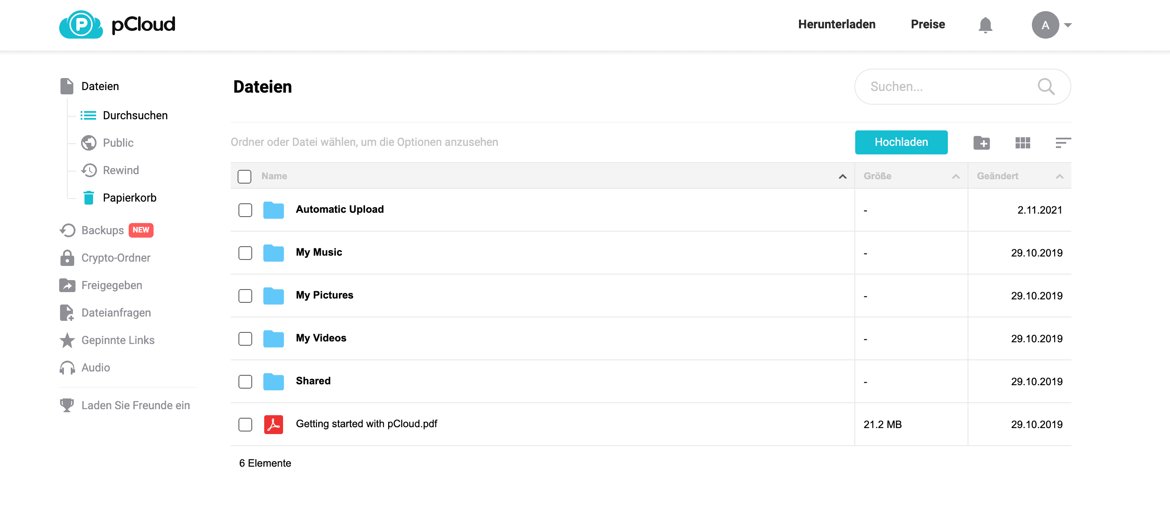Click the My Pictures folder icon
Screen dimensions: 1170x519
274,296
